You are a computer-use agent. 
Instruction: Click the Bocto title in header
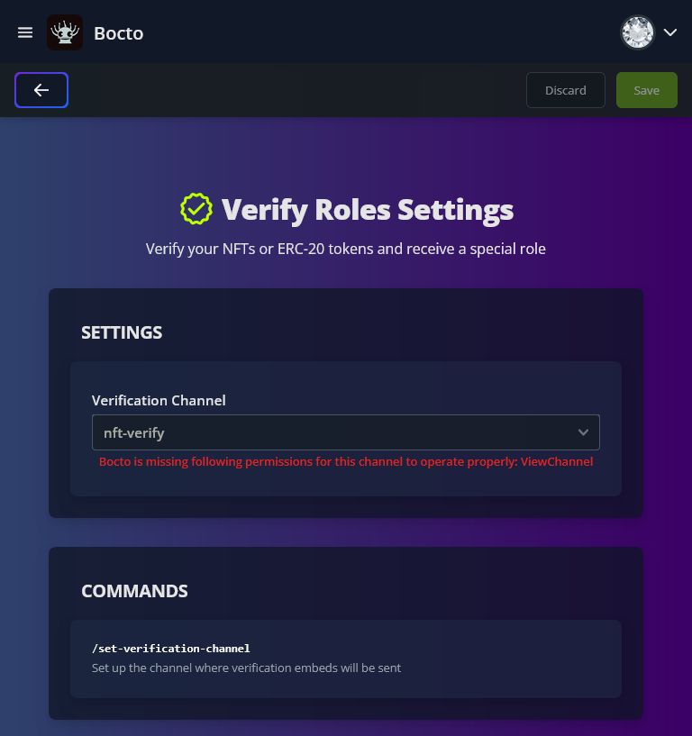119,33
